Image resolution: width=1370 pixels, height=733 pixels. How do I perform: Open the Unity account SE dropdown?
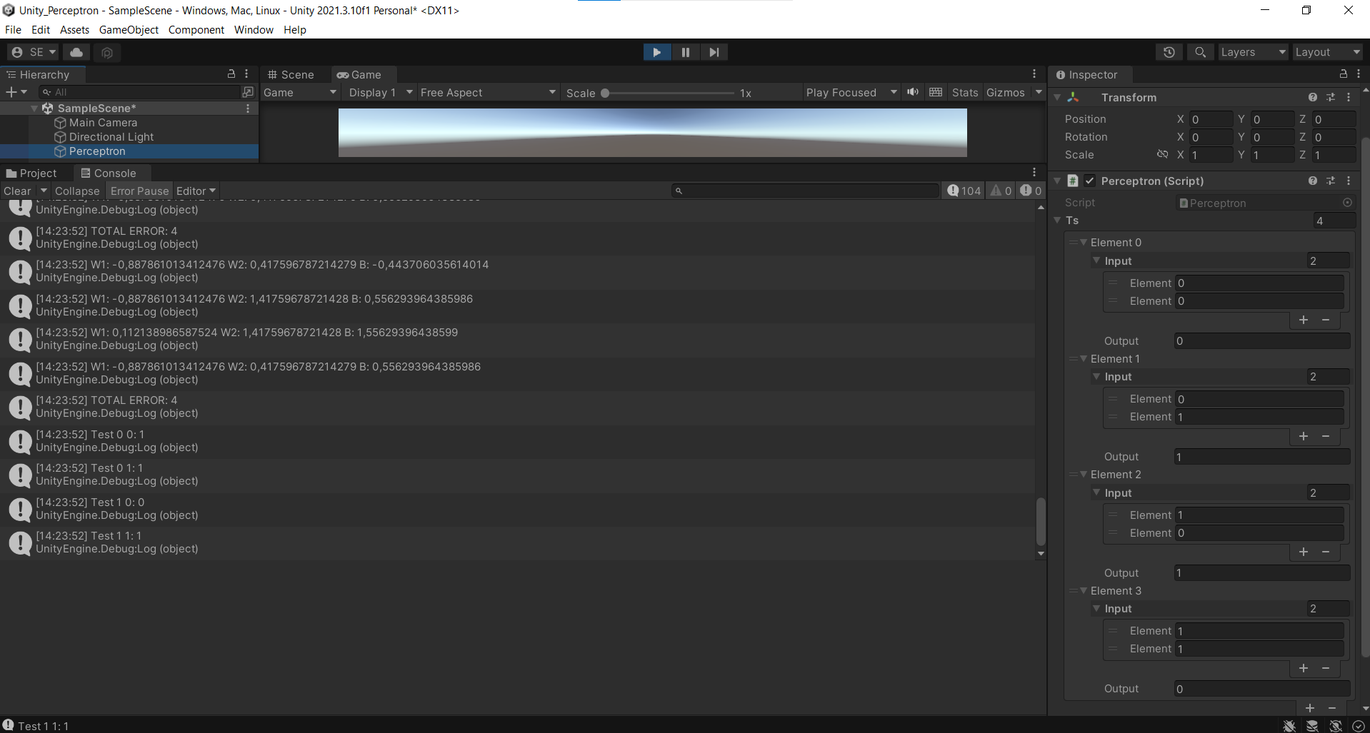tap(33, 52)
